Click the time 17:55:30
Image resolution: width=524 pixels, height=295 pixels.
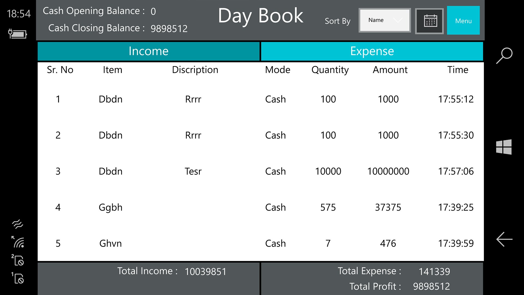[x=456, y=135]
